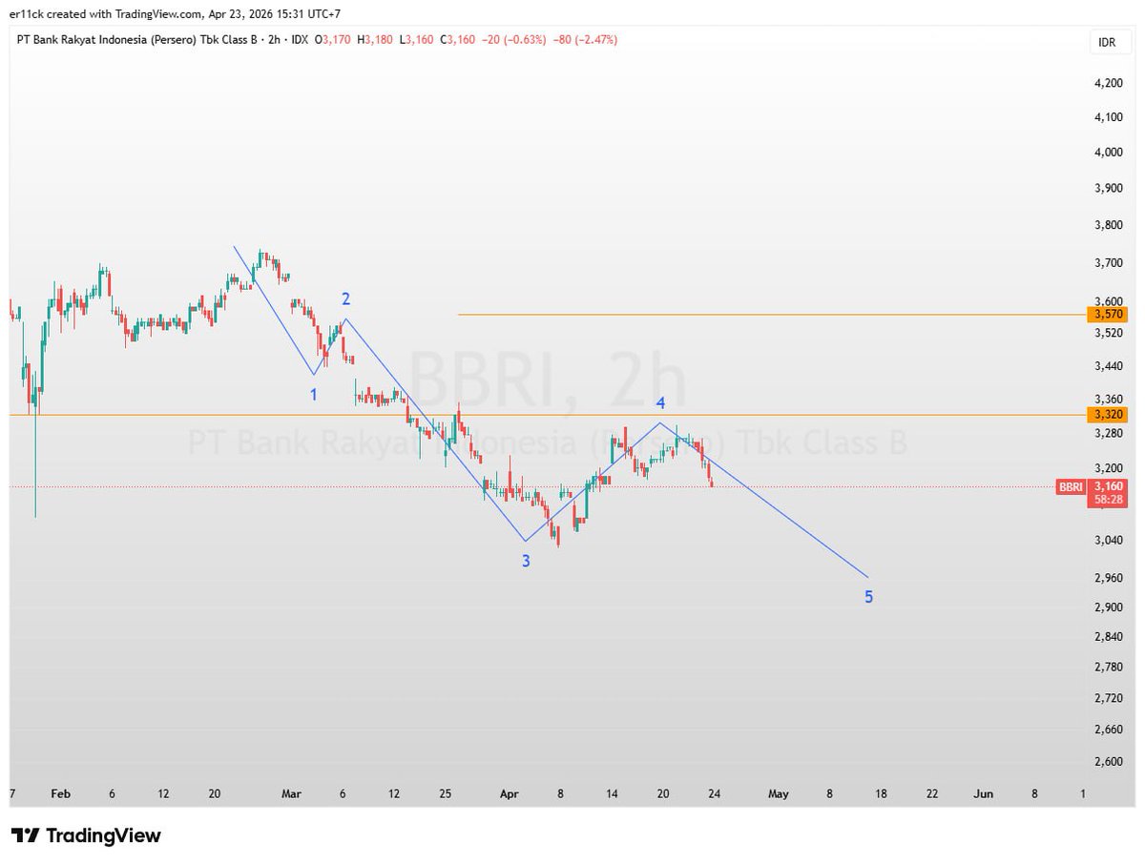This screenshot has width=1145, height=864.
Task: Click Mar on the time axis
Action: [x=291, y=793]
